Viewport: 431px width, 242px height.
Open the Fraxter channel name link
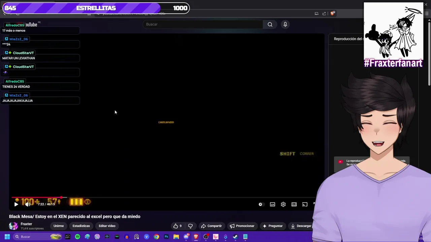(x=26, y=224)
